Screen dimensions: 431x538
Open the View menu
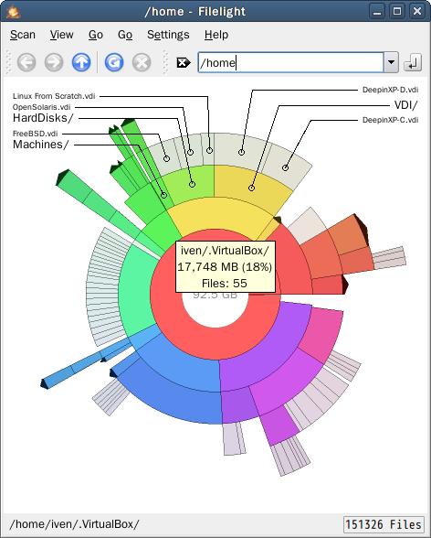click(x=61, y=35)
